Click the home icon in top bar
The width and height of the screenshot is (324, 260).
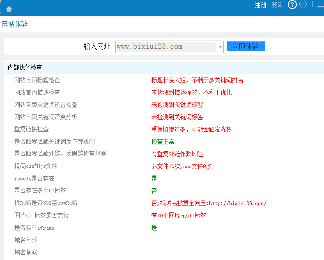pyautogui.click(x=9, y=9)
